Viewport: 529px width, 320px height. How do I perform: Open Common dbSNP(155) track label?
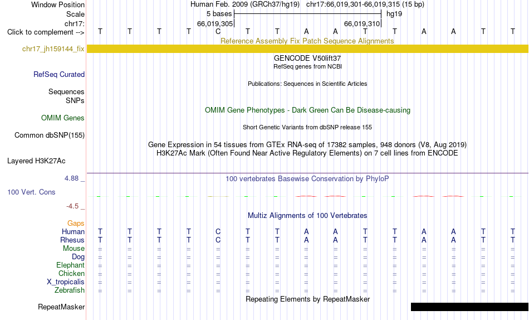click(50, 135)
